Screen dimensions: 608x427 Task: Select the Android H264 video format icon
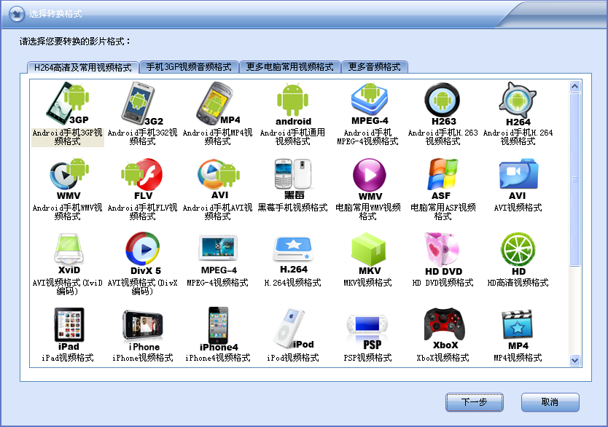coord(518,103)
